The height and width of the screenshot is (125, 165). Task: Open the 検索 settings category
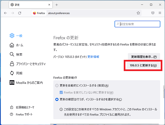point(16,54)
